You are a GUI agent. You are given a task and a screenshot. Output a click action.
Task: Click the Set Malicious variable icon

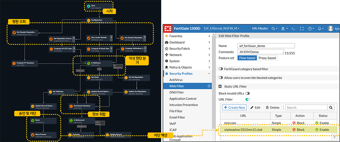50,92
